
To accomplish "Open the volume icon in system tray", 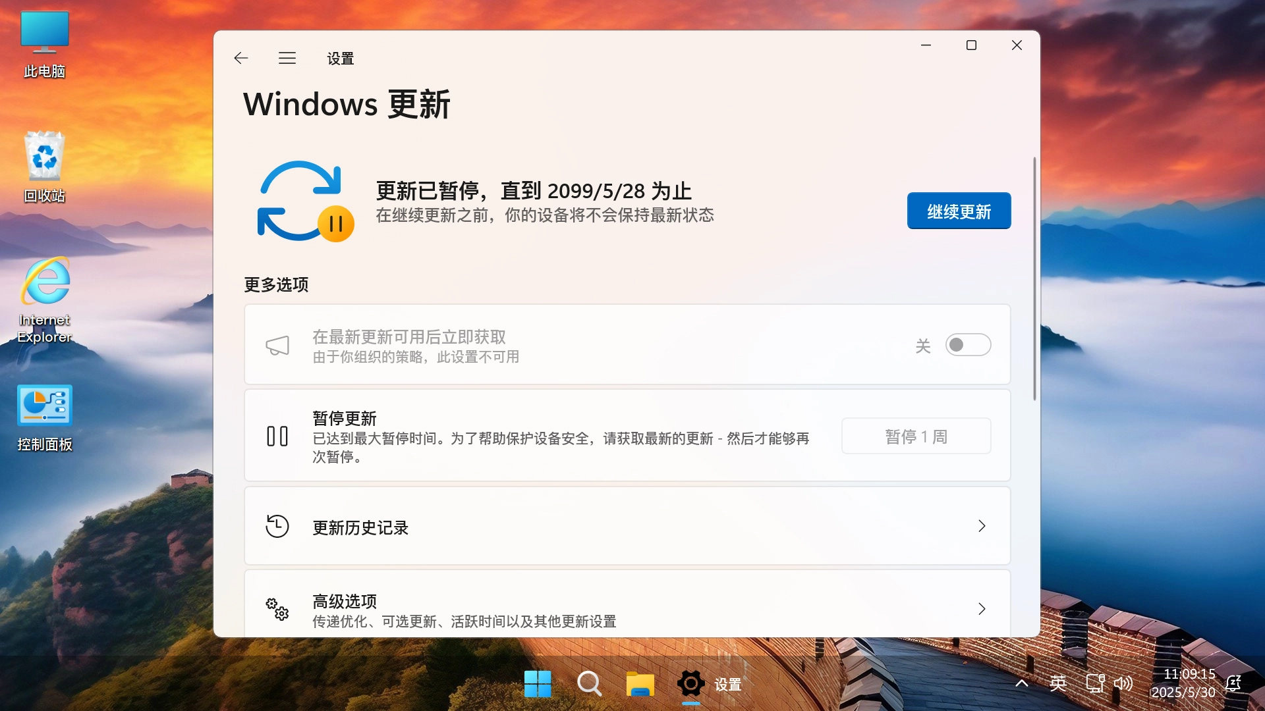I will click(1123, 684).
